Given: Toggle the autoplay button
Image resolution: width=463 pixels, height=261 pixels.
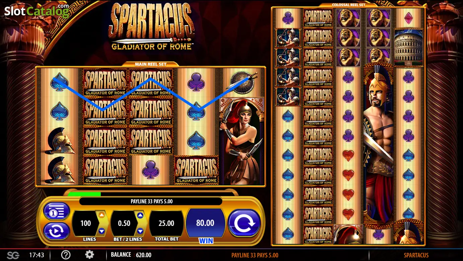Looking at the screenshot, I should tap(57, 231).
